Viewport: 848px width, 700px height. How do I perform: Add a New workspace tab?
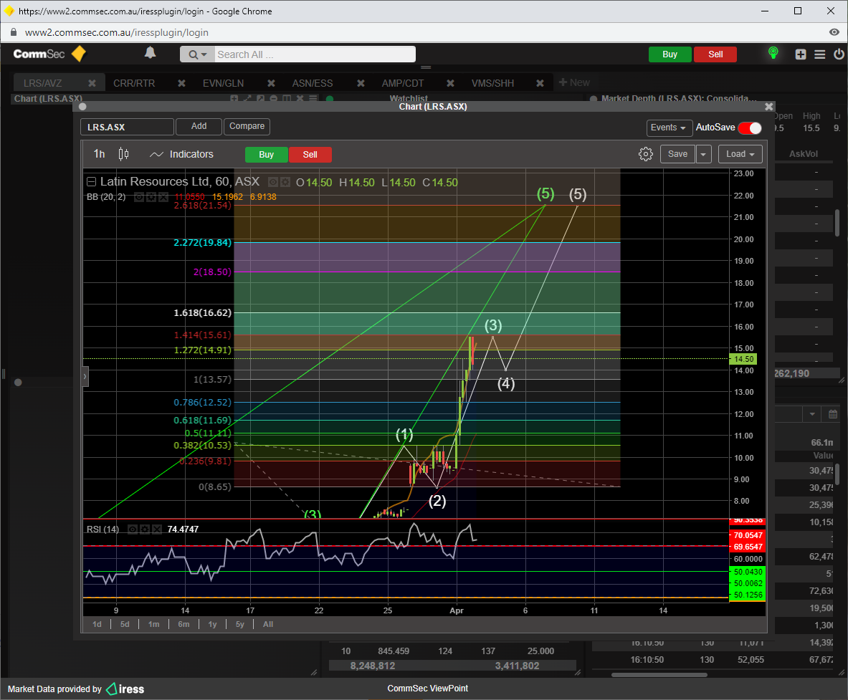pyautogui.click(x=574, y=82)
